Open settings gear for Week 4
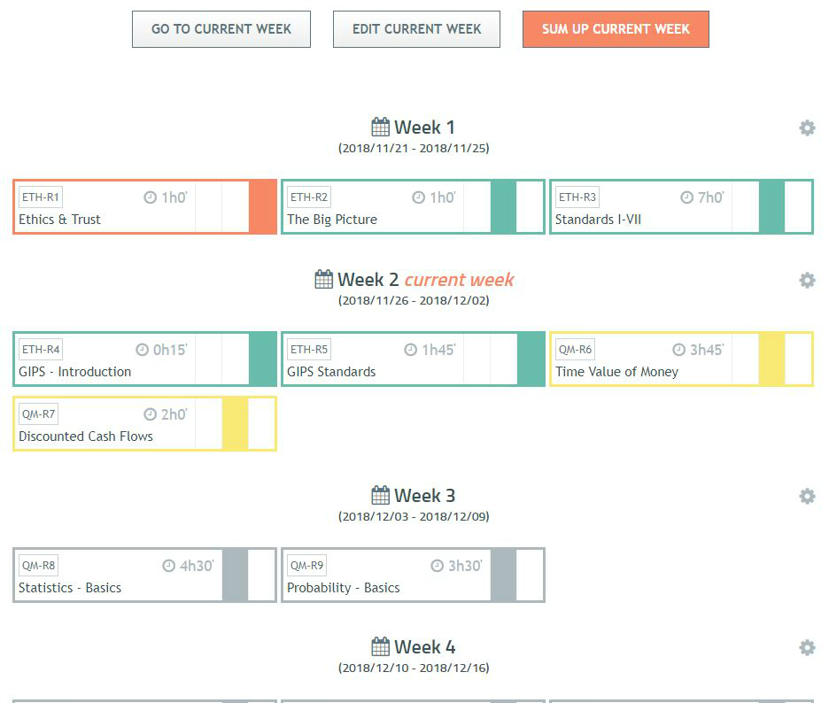Viewport: 829px width, 703px height. click(807, 647)
